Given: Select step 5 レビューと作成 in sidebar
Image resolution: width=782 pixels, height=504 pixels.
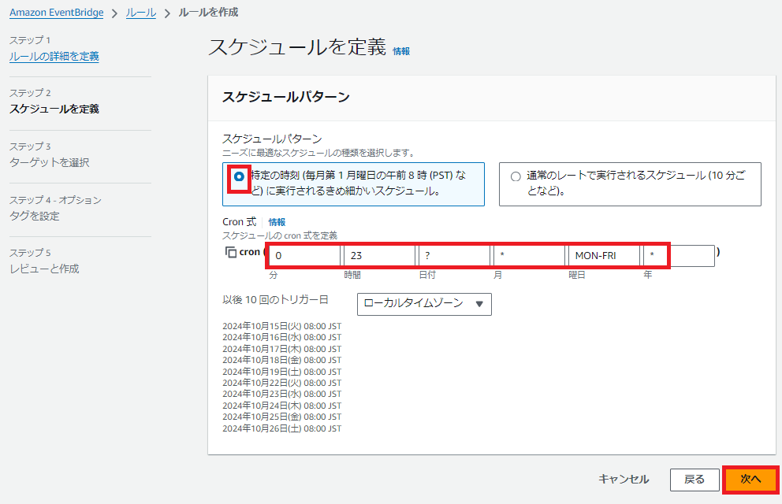Looking at the screenshot, I should [44, 269].
